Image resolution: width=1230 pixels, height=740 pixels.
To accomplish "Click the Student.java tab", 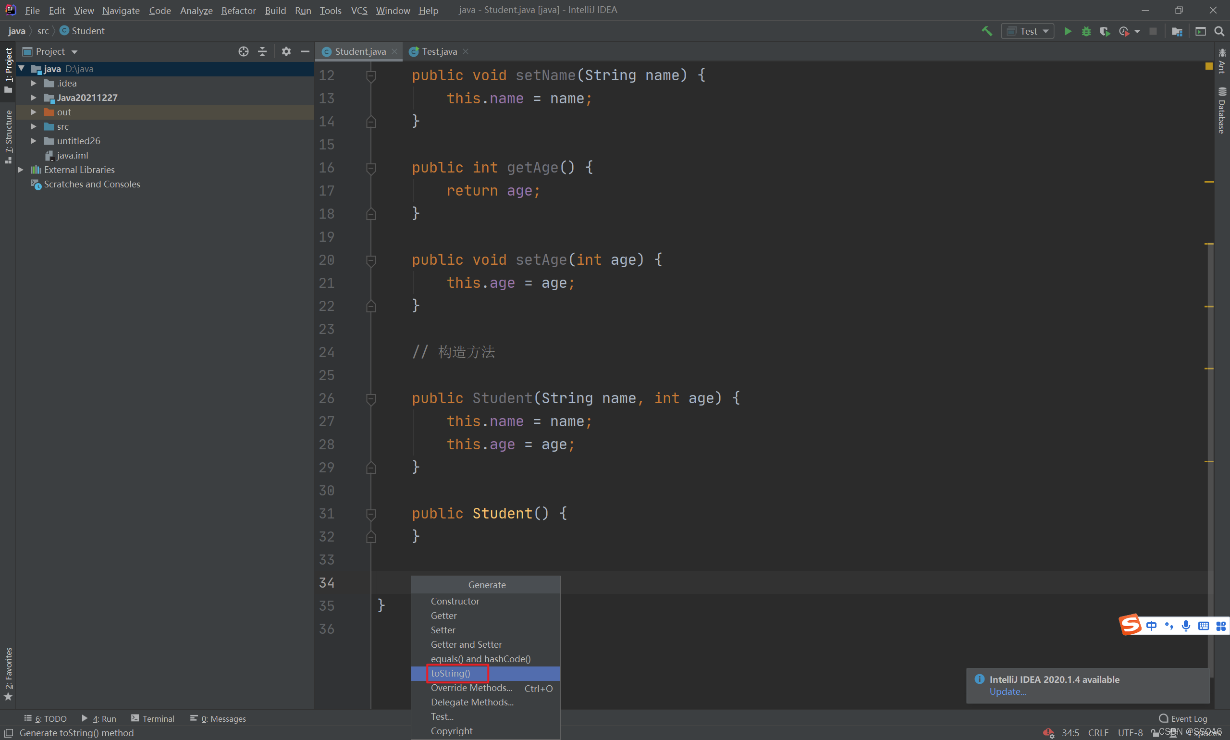I will point(357,51).
